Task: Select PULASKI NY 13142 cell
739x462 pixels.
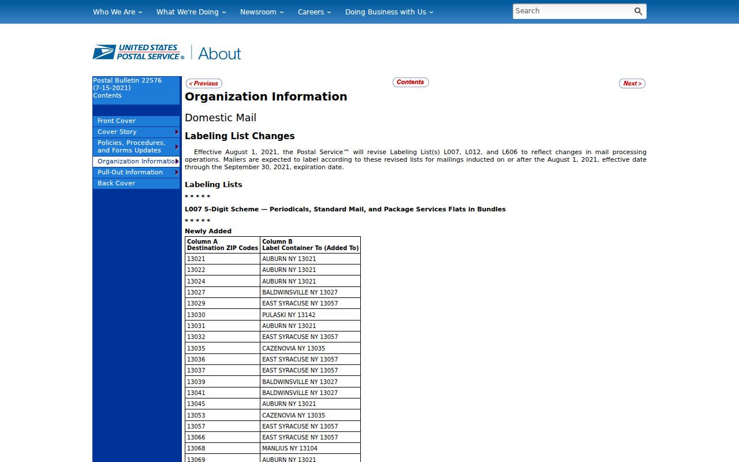Action: [x=311, y=315]
